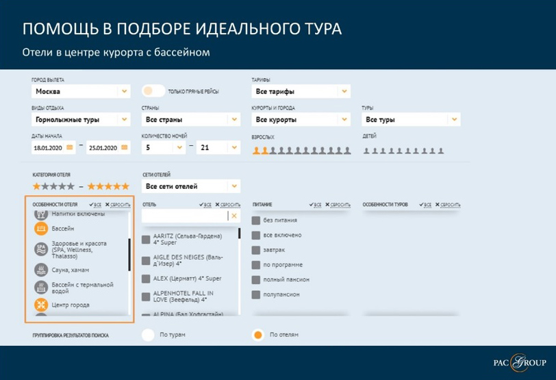Tick the AARITZ (Сельва-Гардена) hotel checkbox
Viewport: 556px width, 380px height.
146,240
